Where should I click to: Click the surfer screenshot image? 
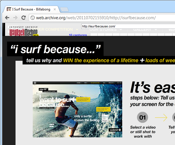pos(77,109)
